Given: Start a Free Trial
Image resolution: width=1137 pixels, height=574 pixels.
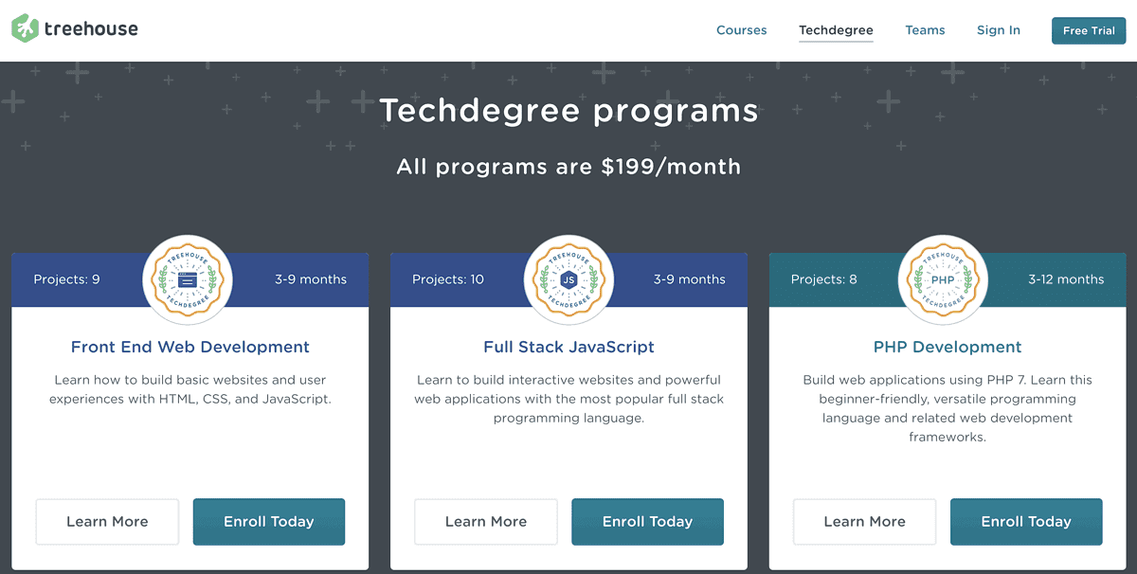Looking at the screenshot, I should point(1088,30).
